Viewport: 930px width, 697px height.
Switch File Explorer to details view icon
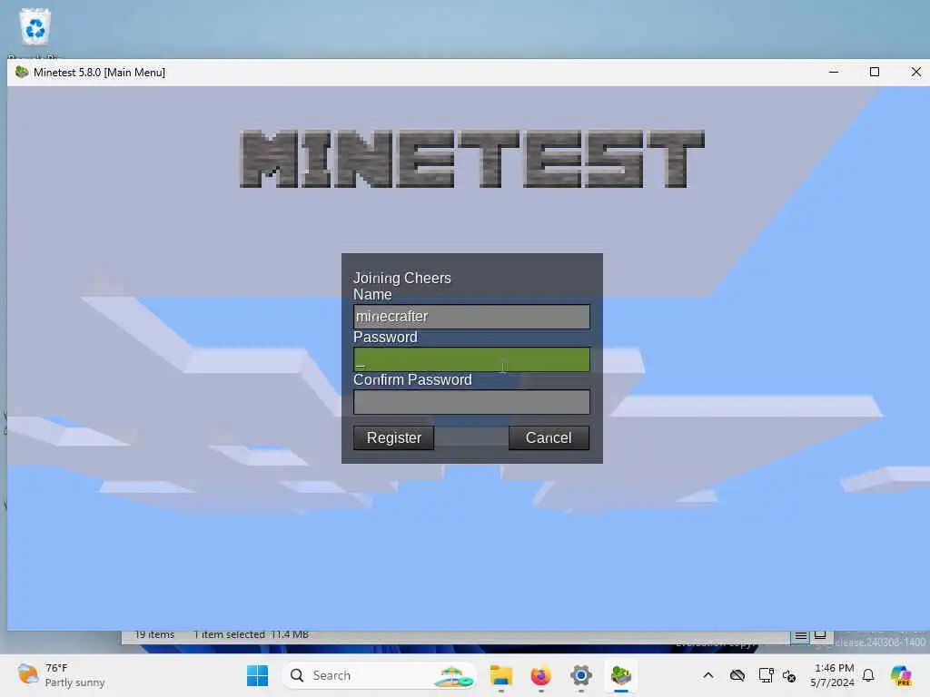[800, 636]
